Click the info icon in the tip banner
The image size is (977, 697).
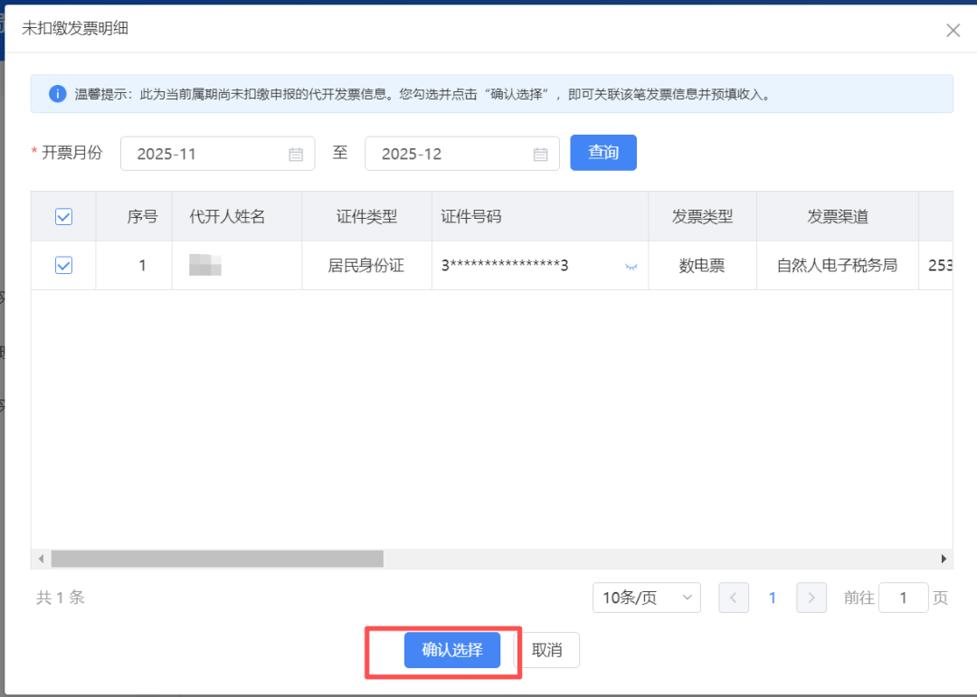pos(57,94)
